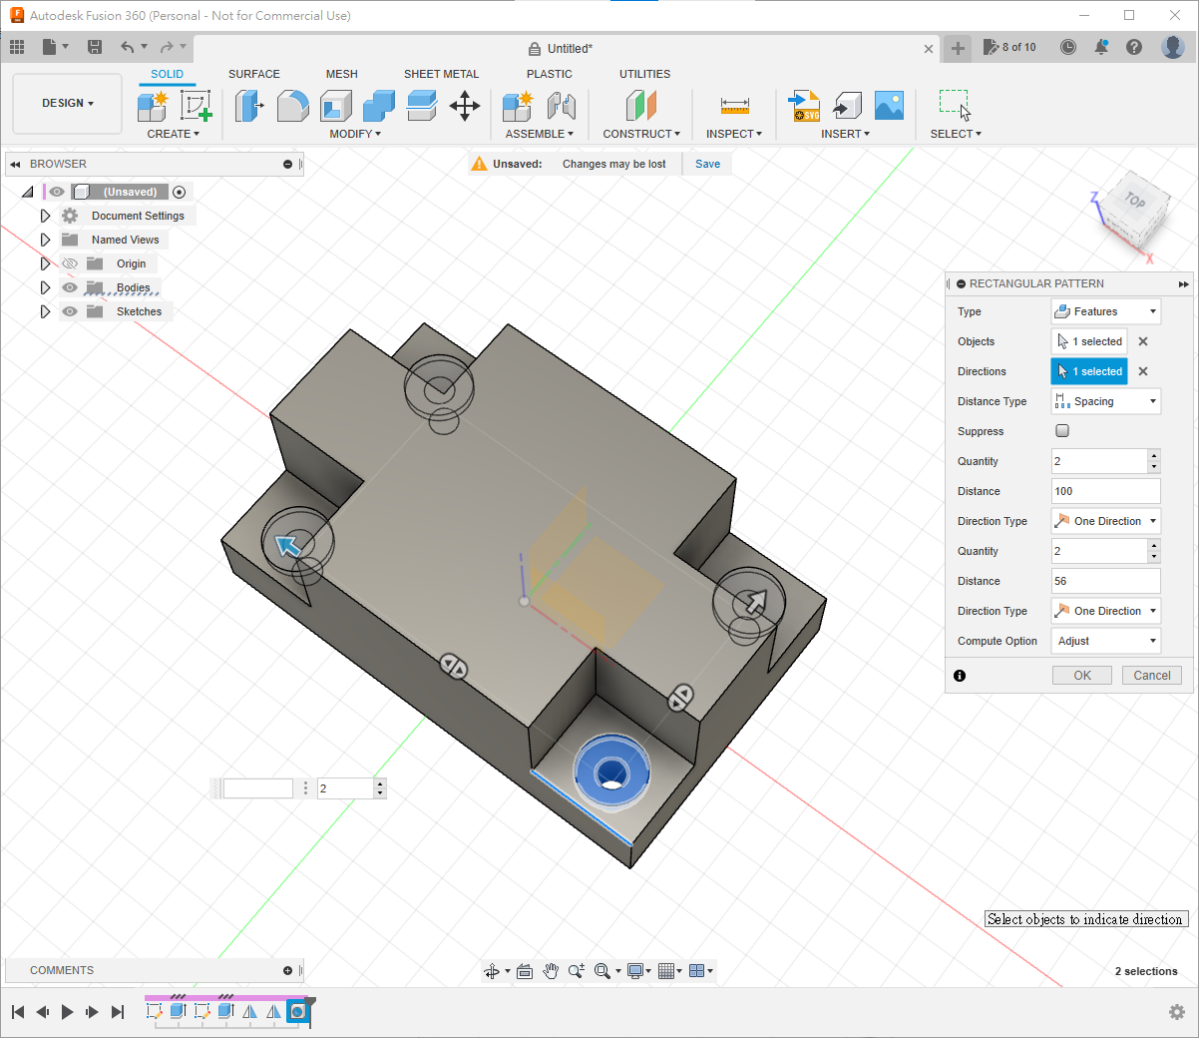Switch to the Sheet Metal tab

pyautogui.click(x=441, y=74)
